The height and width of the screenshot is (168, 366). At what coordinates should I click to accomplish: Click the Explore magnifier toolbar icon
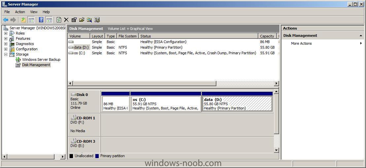[x=89, y=20]
